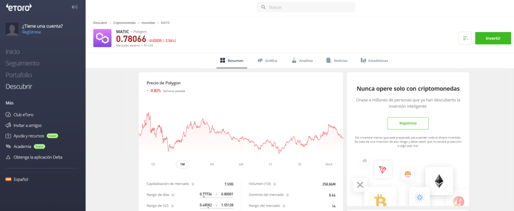Image resolution: width=514 pixels, height=211 pixels.
Task: Click info icon beside Rango del mercado
Action: pos(284,206)
